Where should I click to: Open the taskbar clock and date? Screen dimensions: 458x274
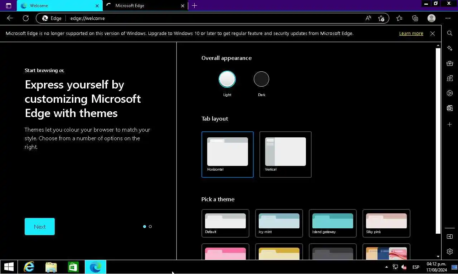pos(437,267)
